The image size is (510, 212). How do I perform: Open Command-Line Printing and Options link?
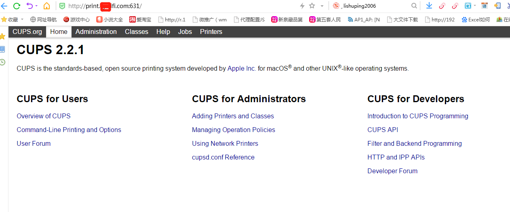coord(69,130)
